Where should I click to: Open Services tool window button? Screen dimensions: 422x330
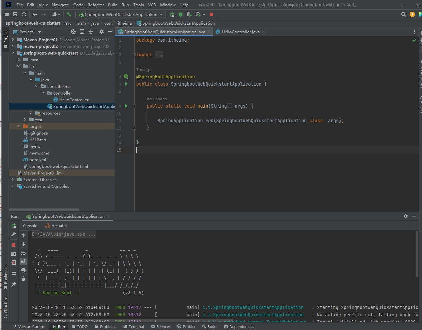pos(161,327)
